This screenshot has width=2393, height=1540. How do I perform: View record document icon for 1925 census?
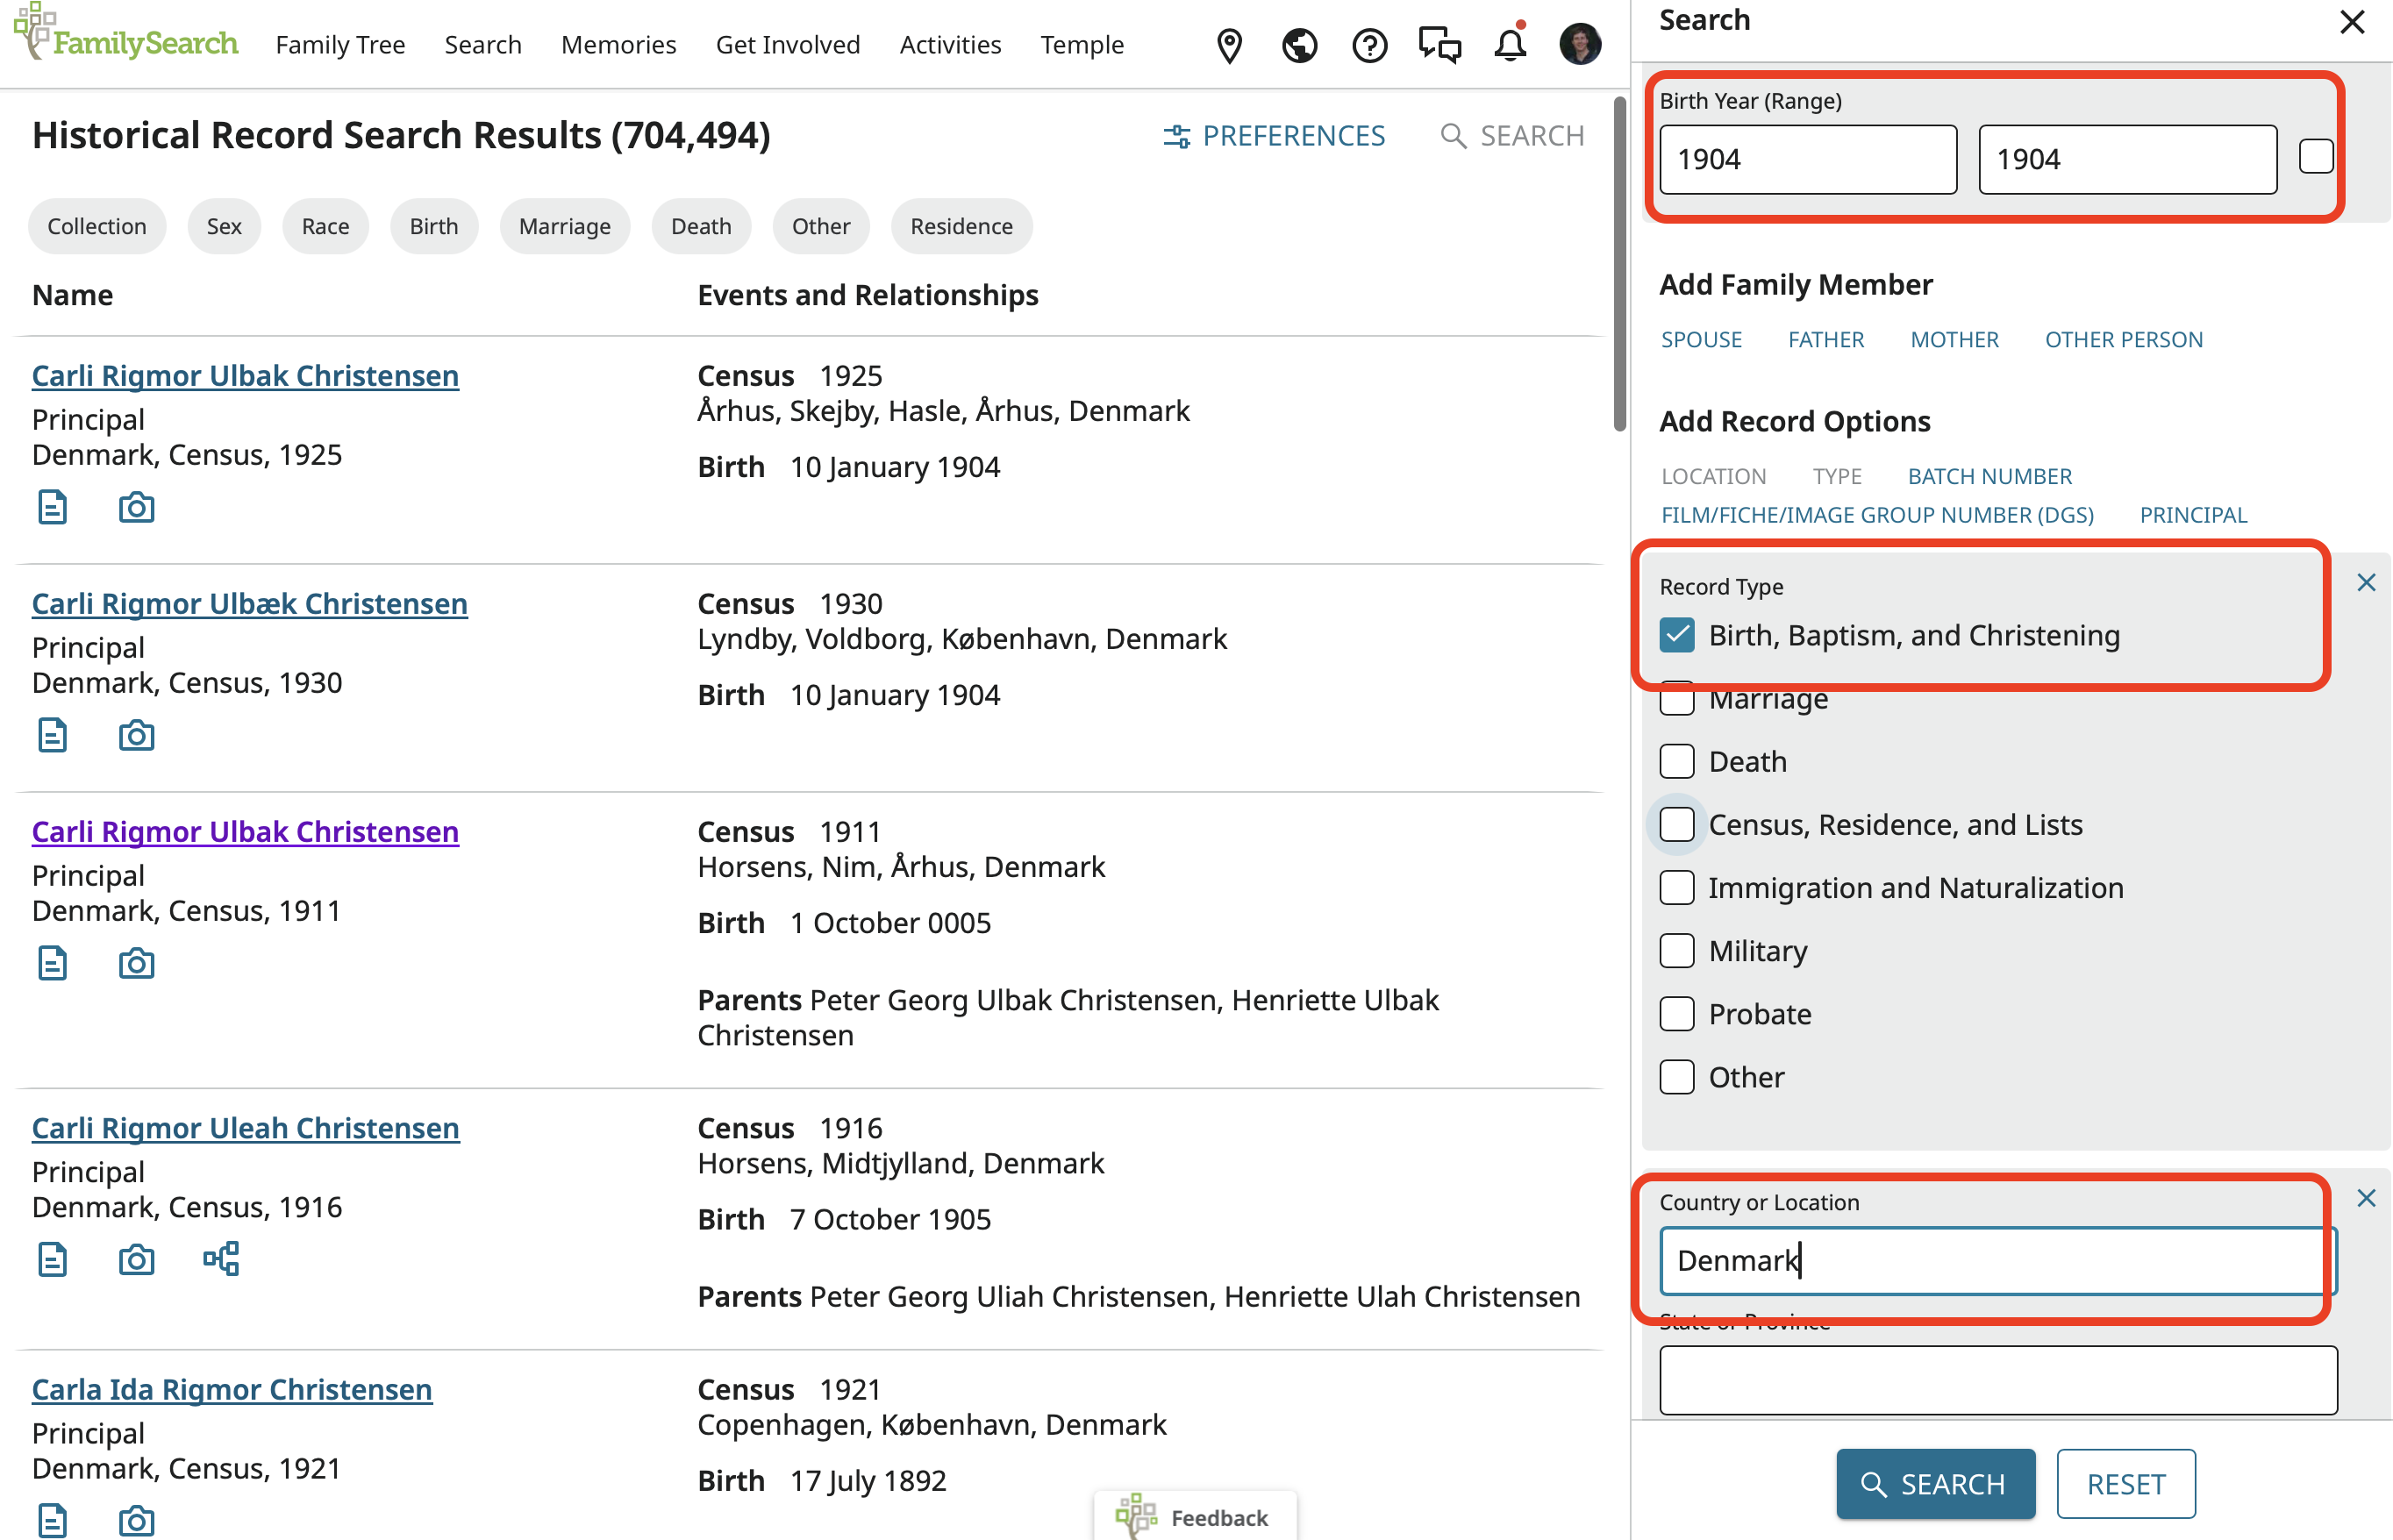[x=52, y=508]
